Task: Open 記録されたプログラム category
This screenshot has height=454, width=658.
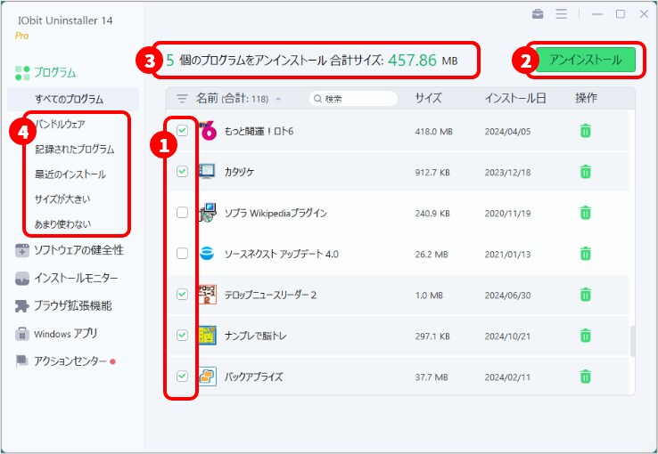Action: click(x=75, y=149)
